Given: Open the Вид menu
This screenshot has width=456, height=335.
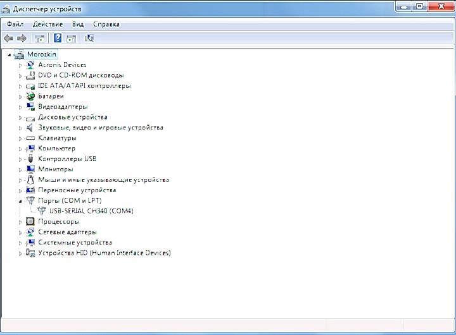Looking at the screenshot, I should point(77,24).
